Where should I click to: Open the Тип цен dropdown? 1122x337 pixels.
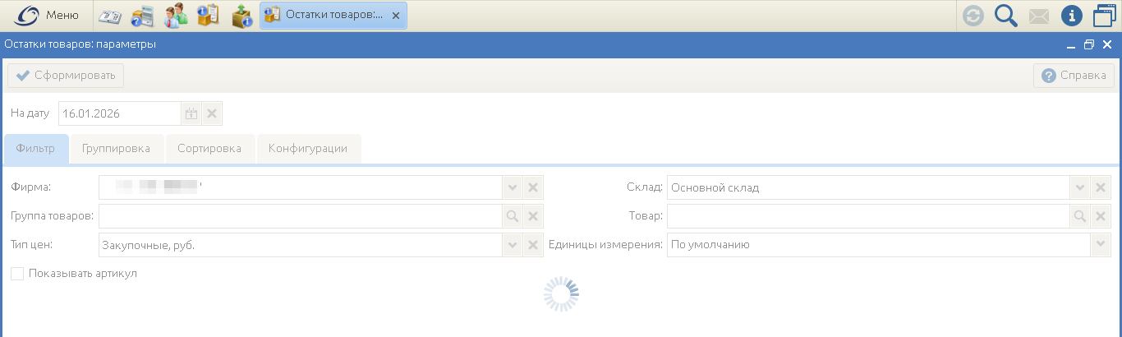(512, 245)
